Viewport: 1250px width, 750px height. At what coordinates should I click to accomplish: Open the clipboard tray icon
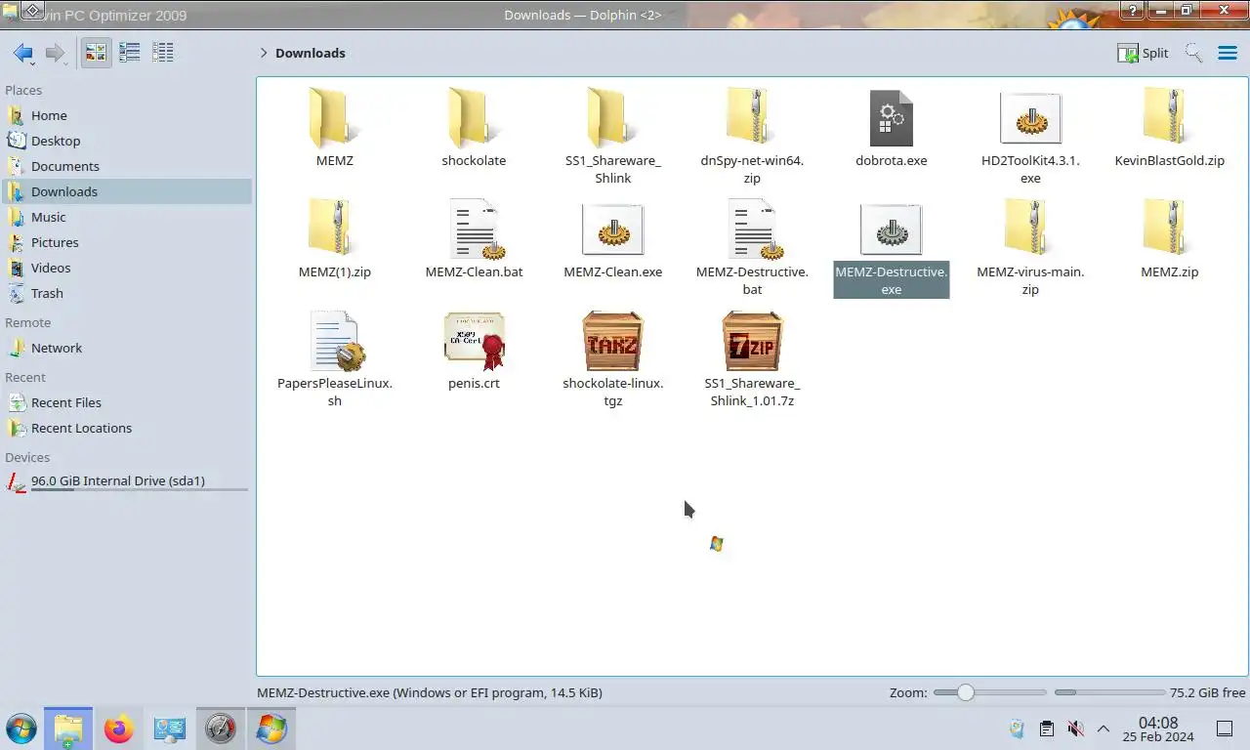[x=1046, y=729]
